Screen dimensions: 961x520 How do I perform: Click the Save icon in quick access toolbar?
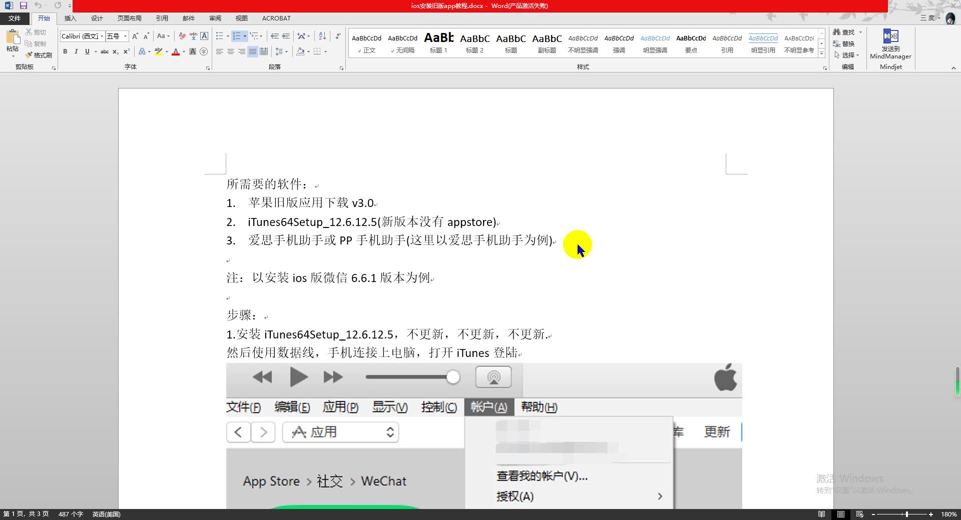23,5
